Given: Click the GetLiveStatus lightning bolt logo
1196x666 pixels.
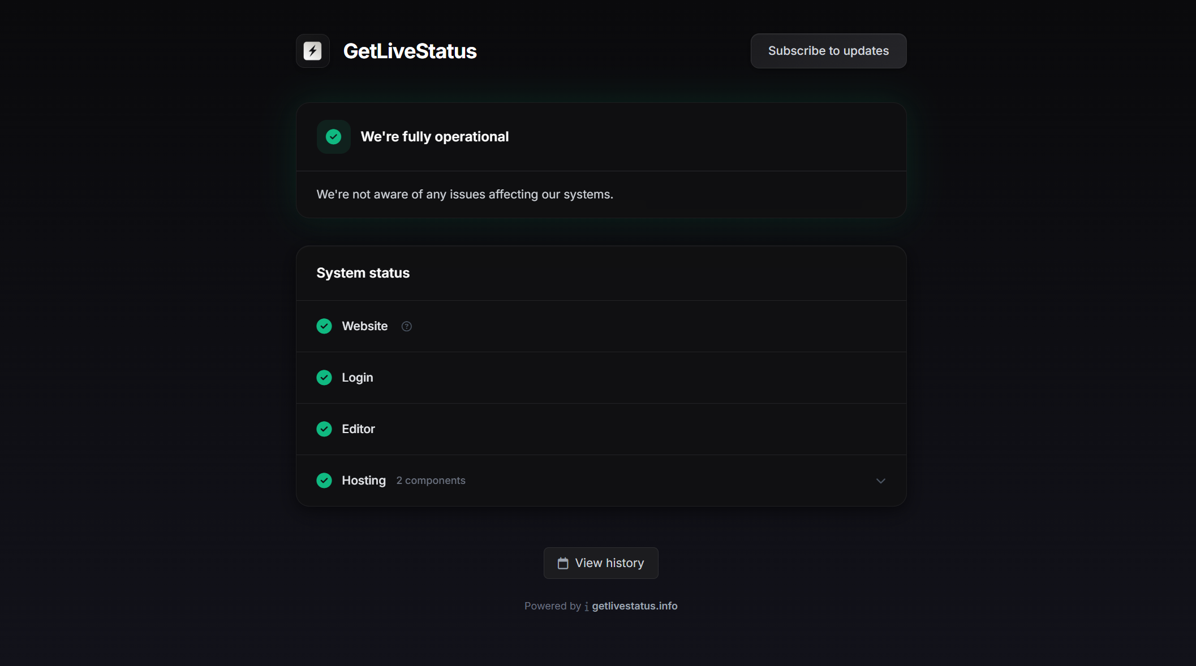Looking at the screenshot, I should (x=312, y=51).
